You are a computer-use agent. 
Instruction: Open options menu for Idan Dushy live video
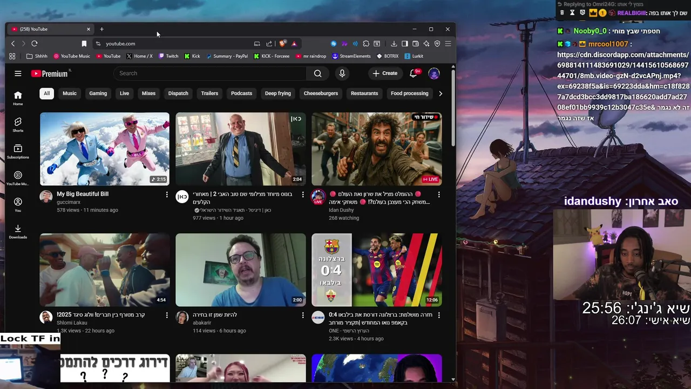click(x=438, y=194)
